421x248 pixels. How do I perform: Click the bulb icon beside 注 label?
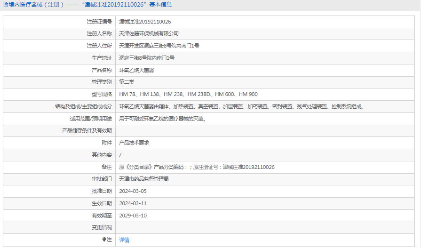click(x=104, y=240)
